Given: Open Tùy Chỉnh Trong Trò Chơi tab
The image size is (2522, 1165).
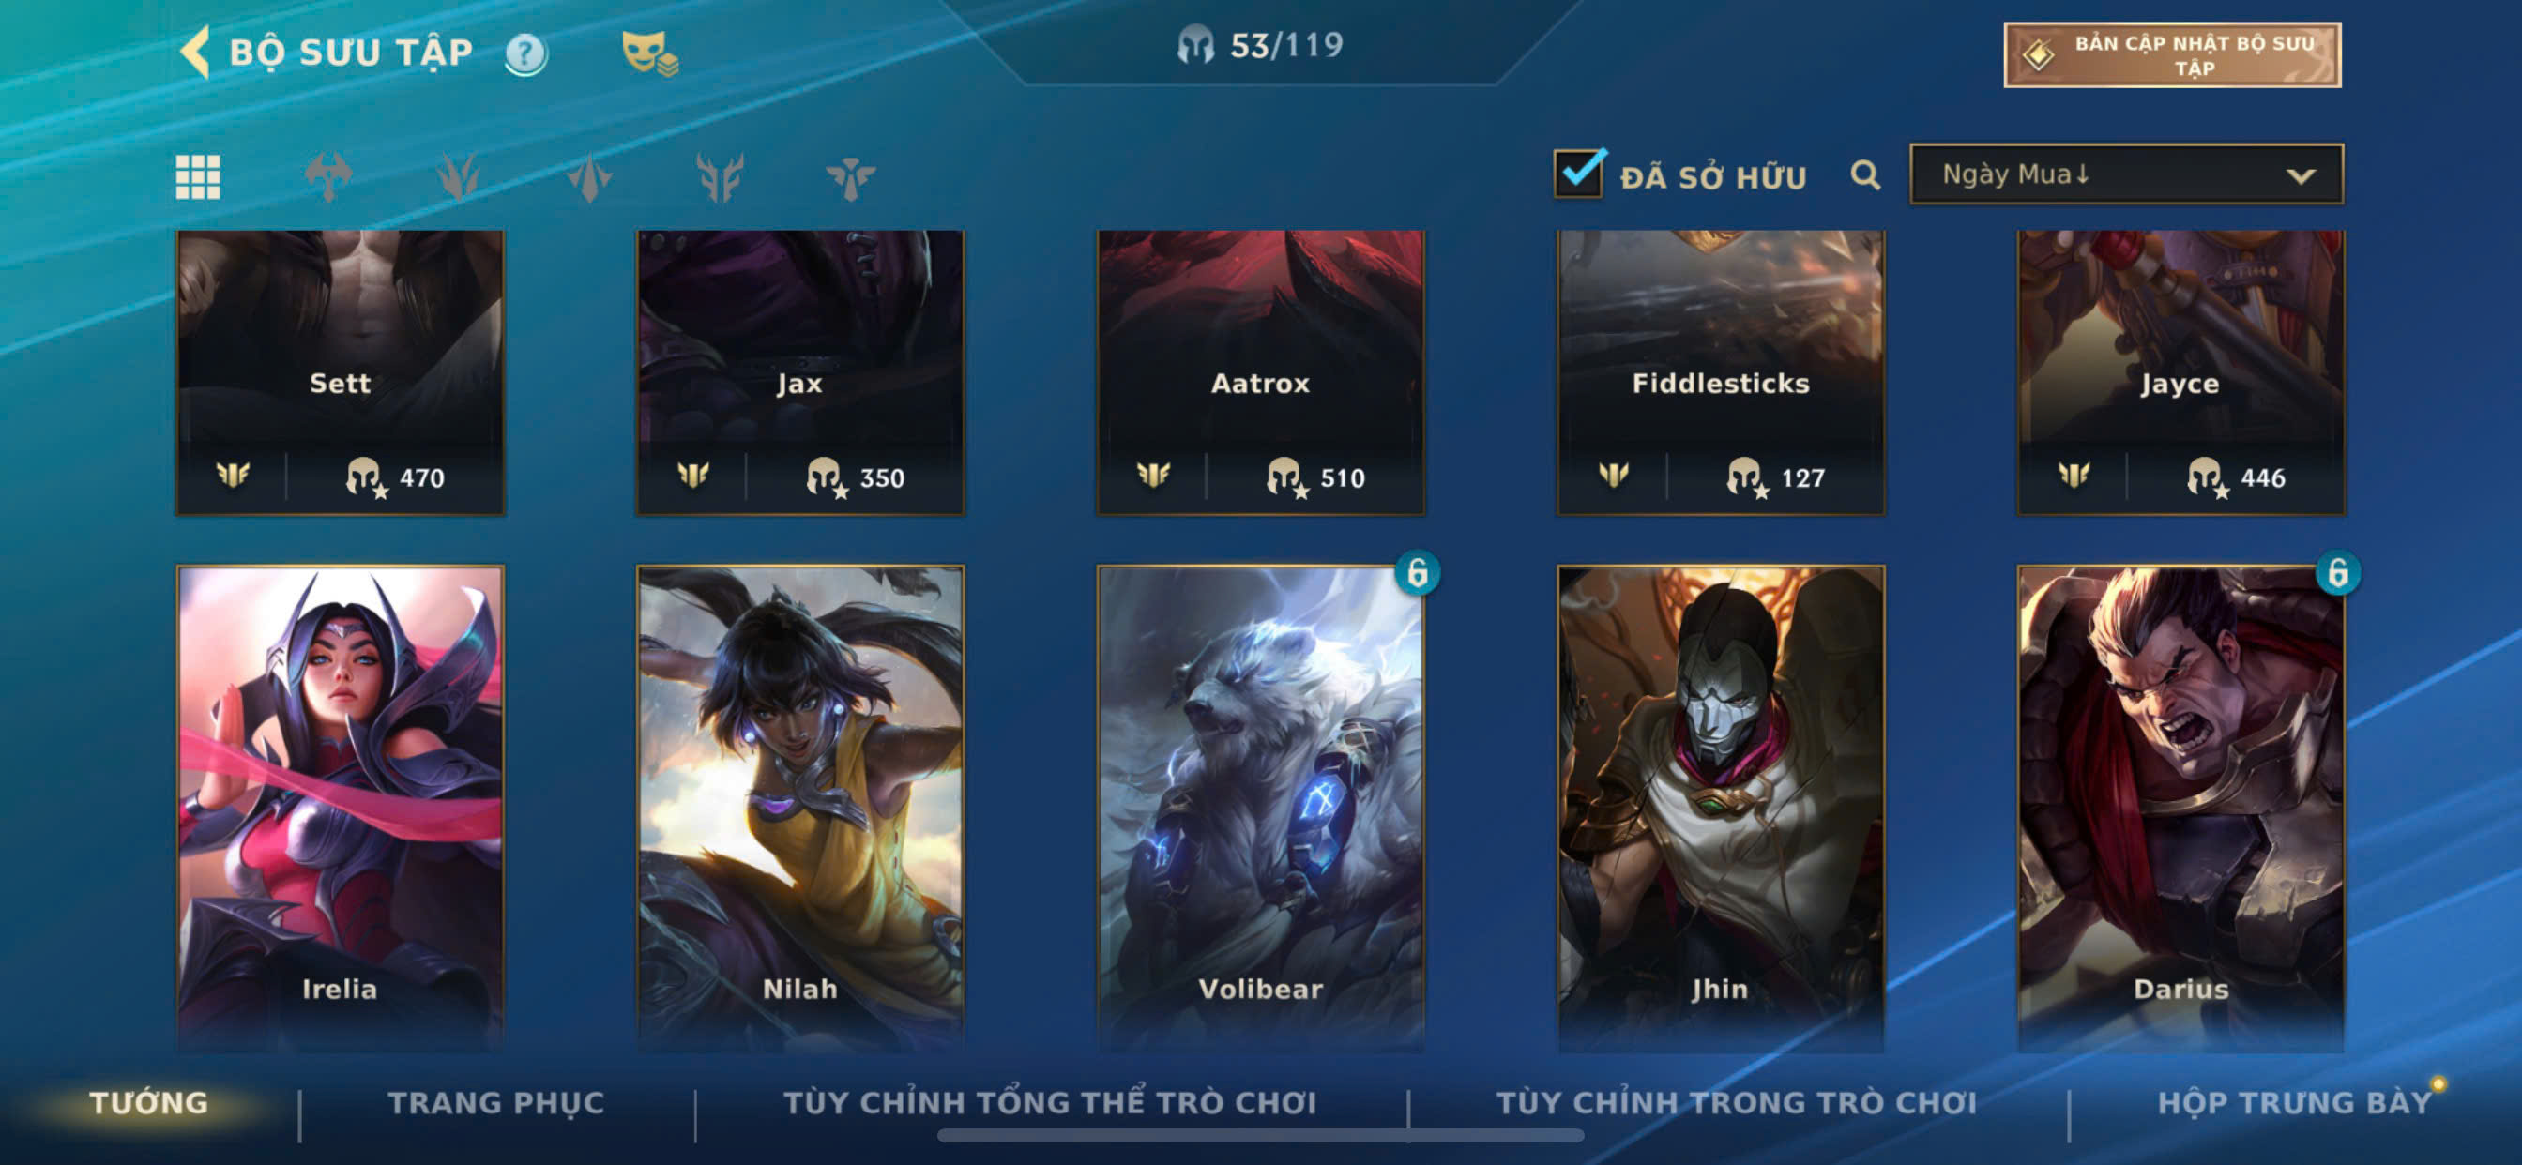Looking at the screenshot, I should tap(1736, 1102).
